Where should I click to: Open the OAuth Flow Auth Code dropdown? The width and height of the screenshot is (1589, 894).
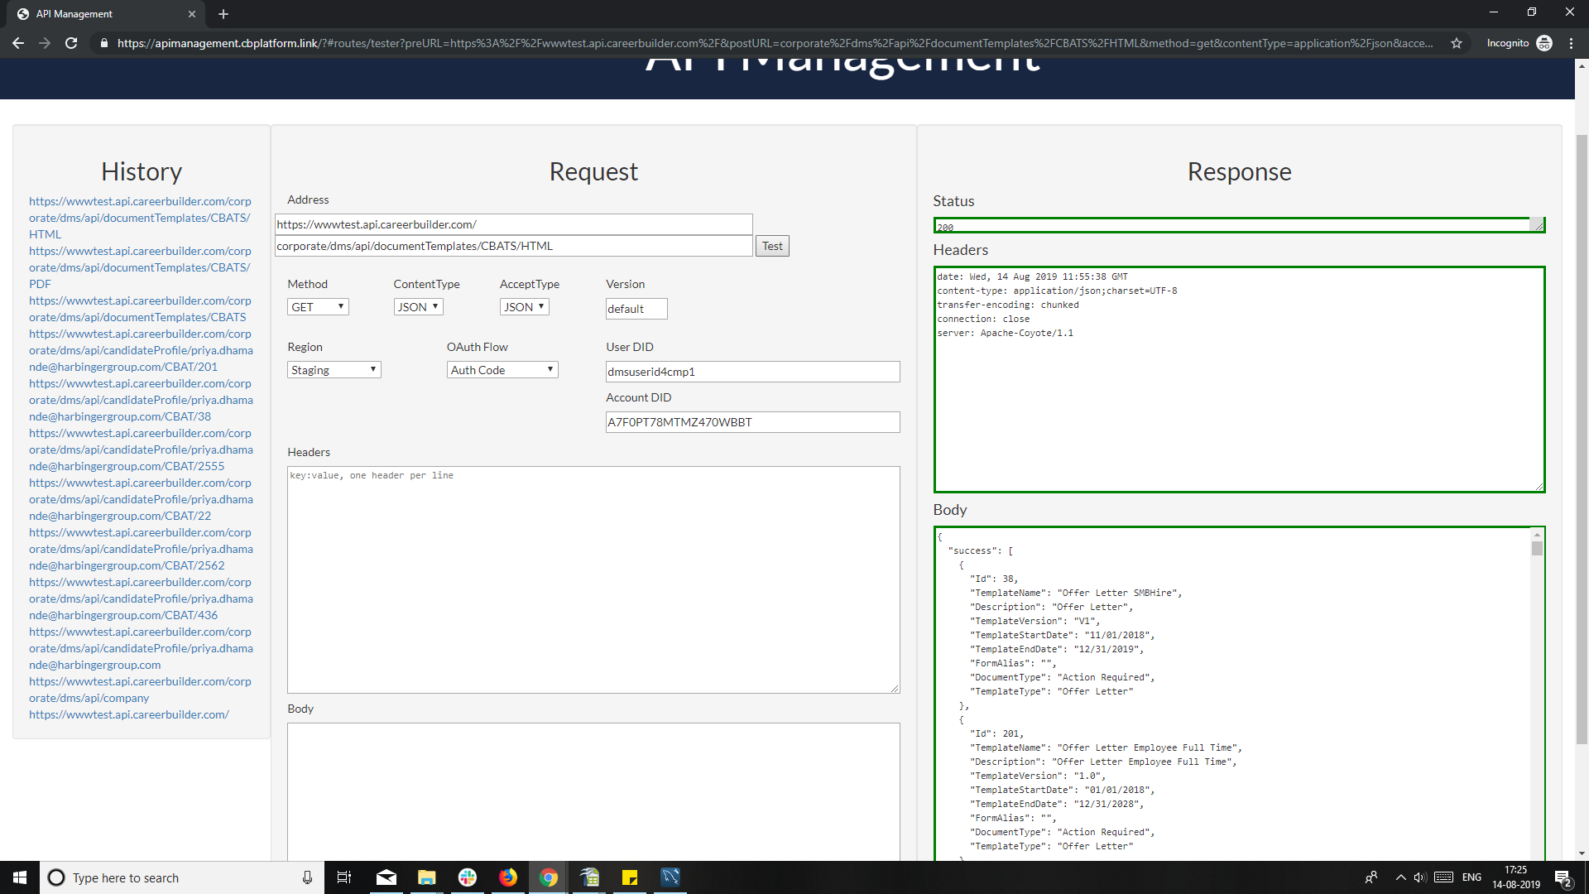[x=502, y=370]
